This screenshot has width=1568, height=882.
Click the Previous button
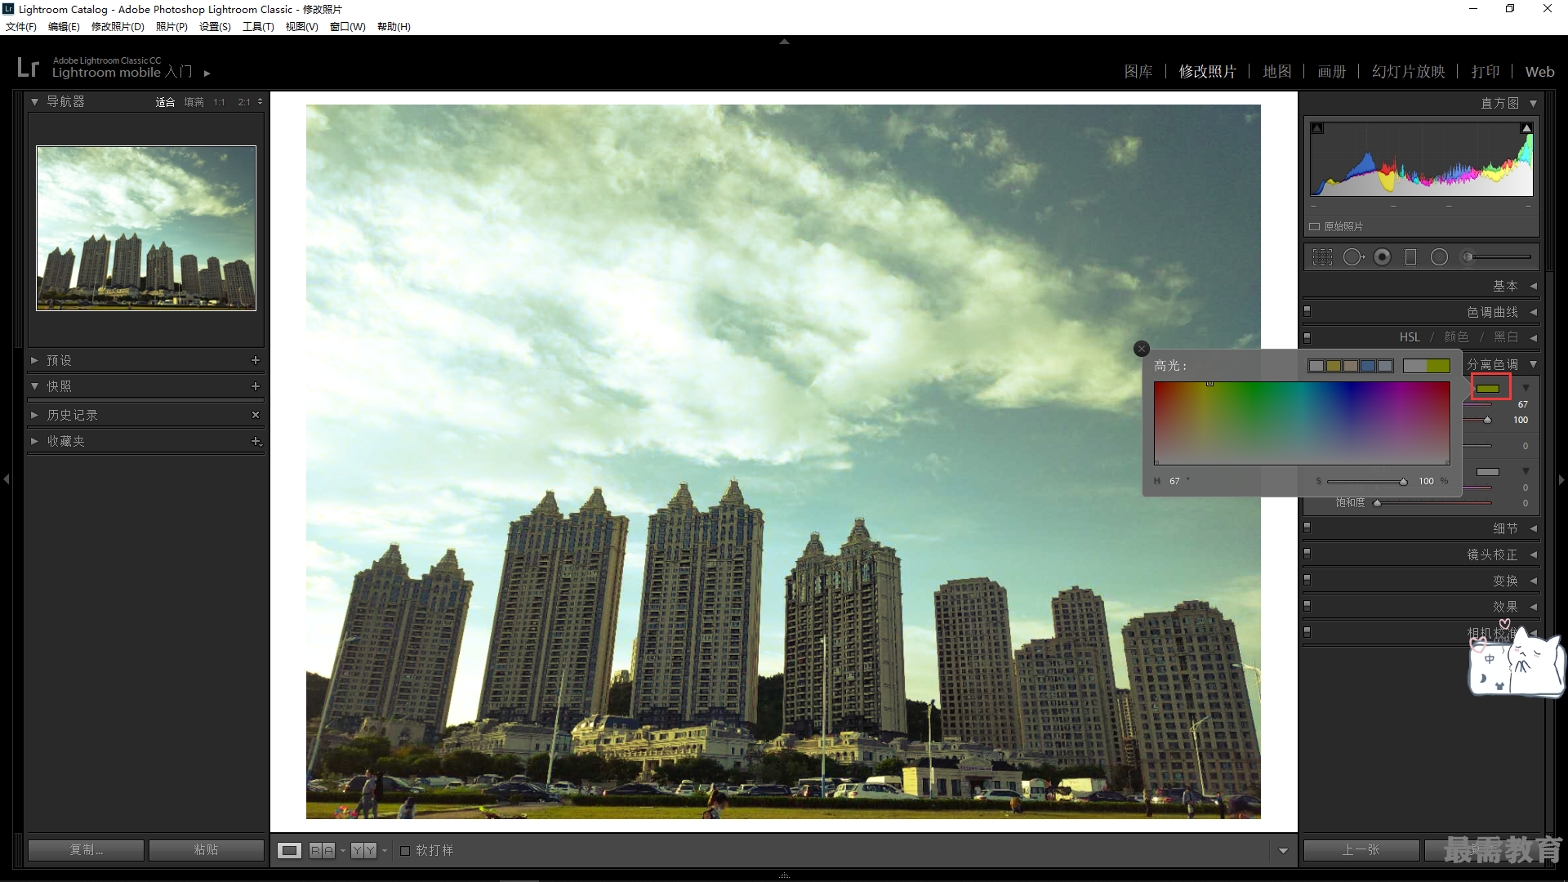pyautogui.click(x=1361, y=850)
